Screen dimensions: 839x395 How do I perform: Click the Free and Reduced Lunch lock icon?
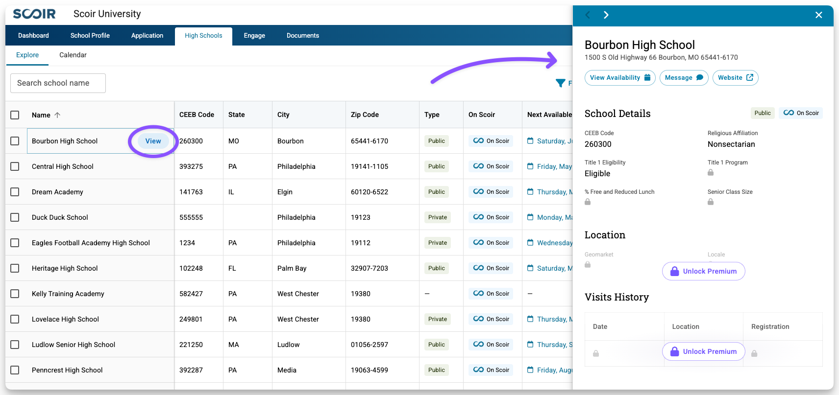pos(588,202)
